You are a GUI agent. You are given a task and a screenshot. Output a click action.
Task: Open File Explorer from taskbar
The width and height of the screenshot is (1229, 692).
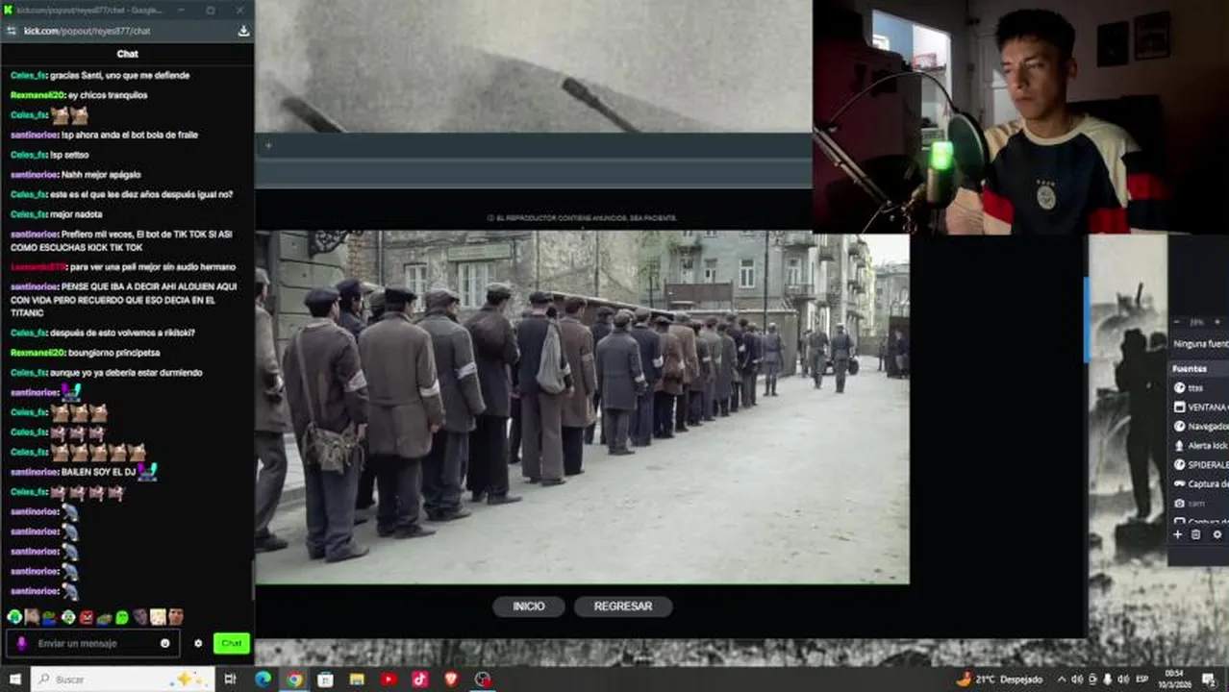click(357, 680)
